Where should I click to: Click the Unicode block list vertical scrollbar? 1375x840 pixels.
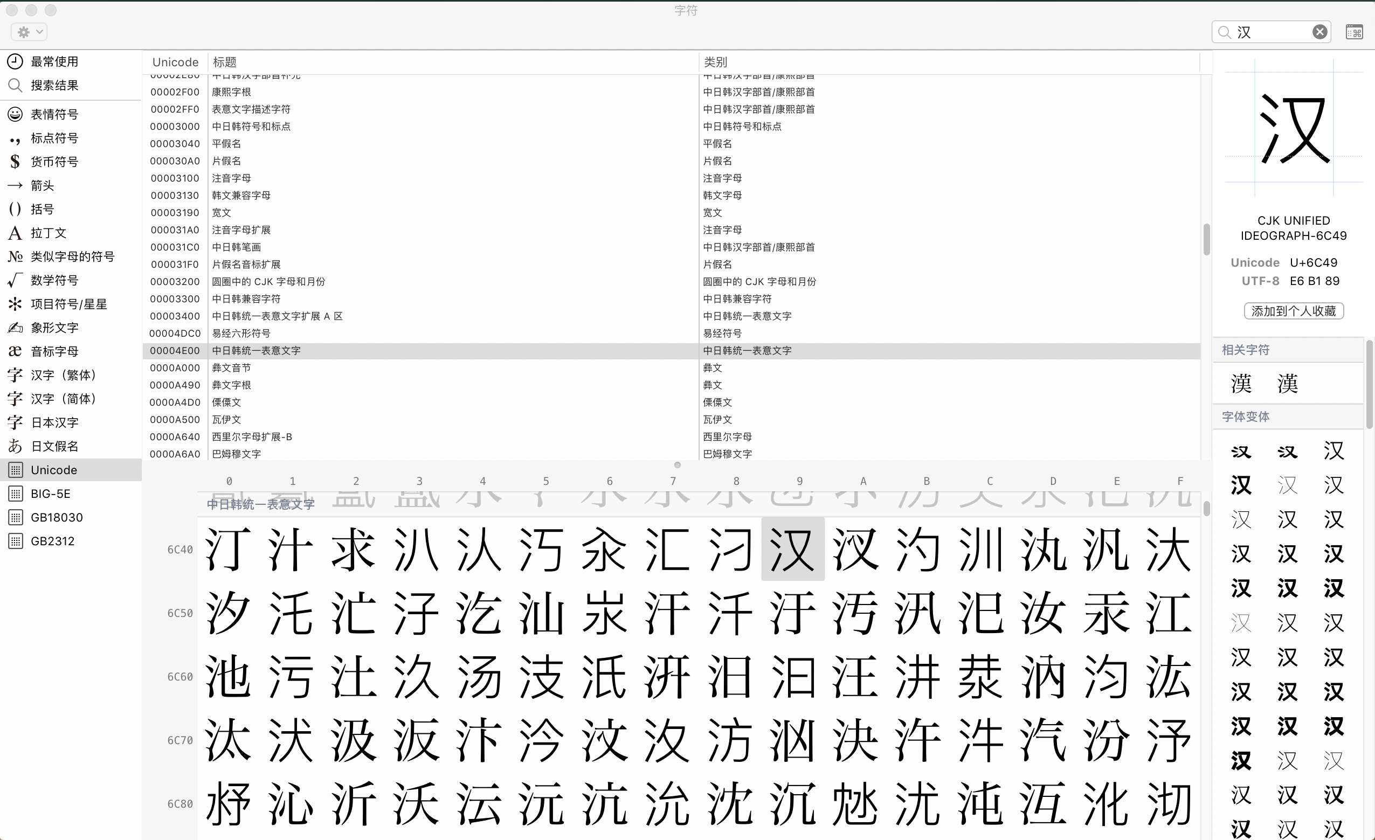(x=1206, y=239)
